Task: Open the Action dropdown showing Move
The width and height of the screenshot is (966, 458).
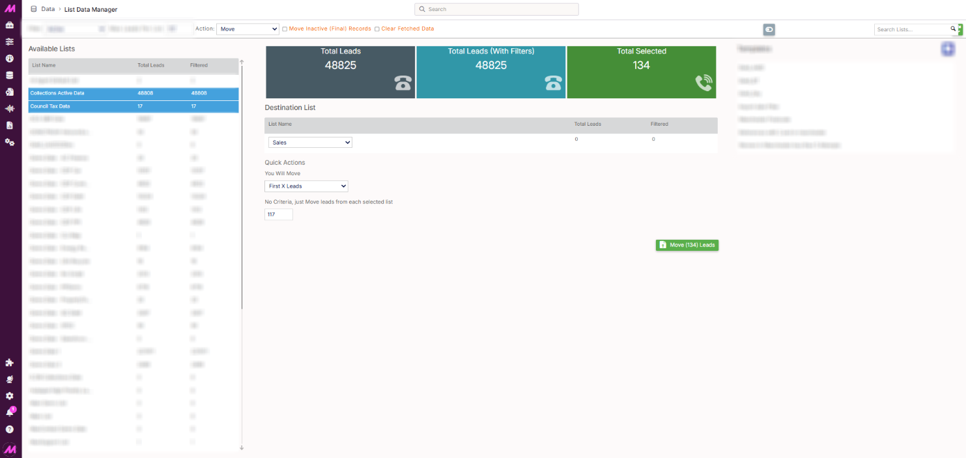Action: coord(248,29)
